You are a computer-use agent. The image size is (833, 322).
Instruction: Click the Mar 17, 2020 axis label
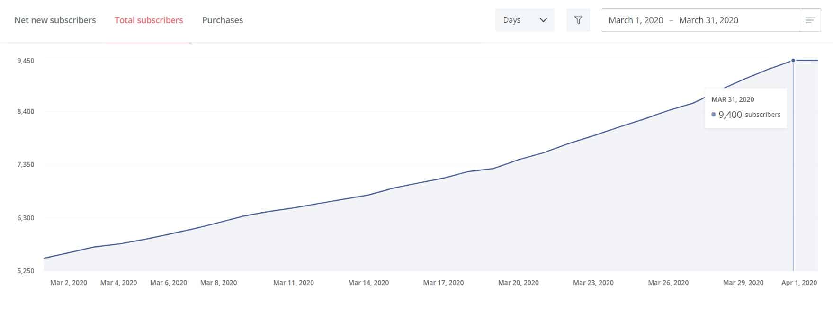(443, 283)
